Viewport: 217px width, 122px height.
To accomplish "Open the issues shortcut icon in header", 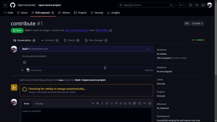I will (191, 5).
